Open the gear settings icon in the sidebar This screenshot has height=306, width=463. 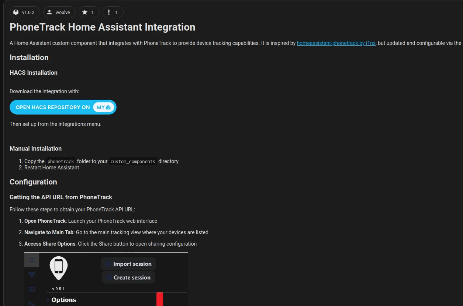(32, 304)
